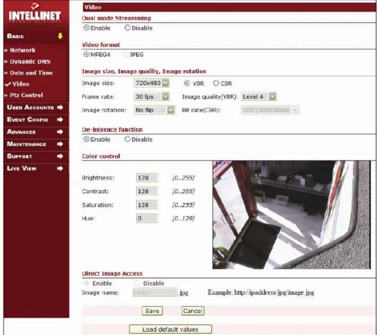
Task: Open Dynamic DNS page
Action: point(30,62)
